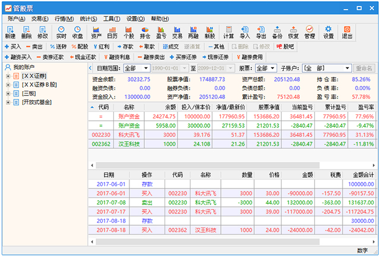
Task: Click the 融资利息 button
Action: point(117,57)
